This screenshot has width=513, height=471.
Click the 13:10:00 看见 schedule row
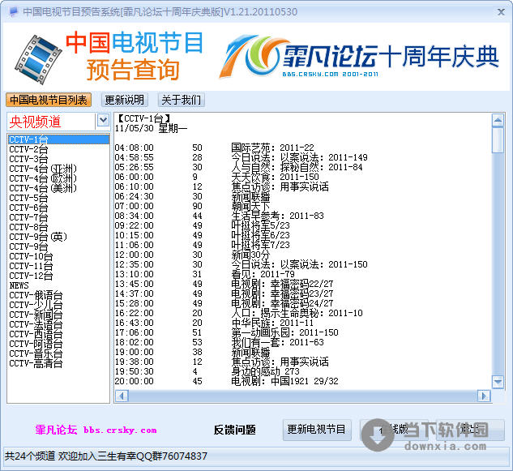pos(204,274)
